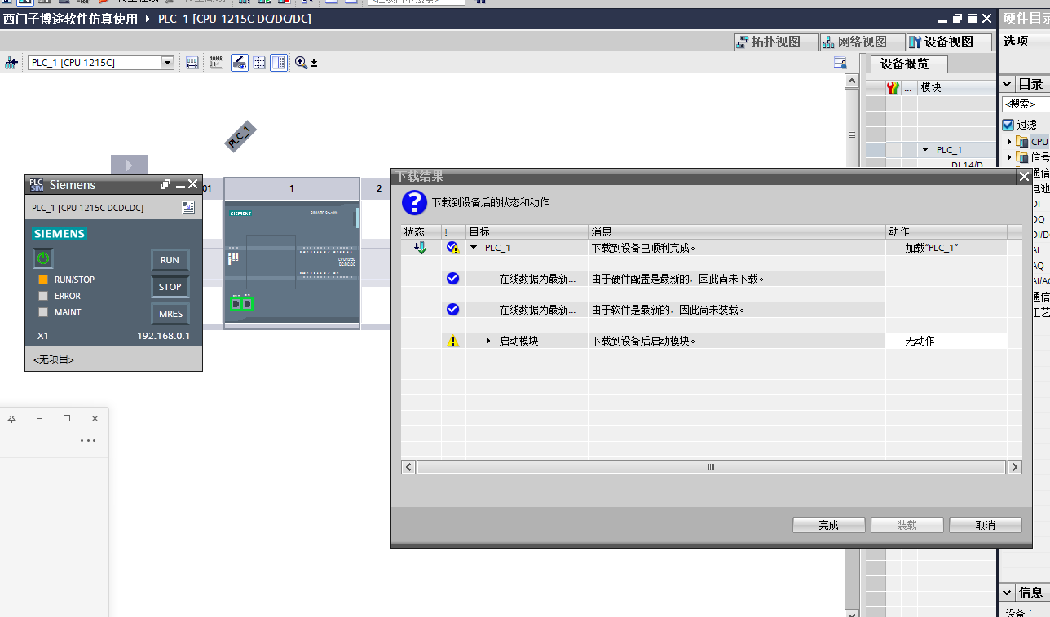
Task: Click the NAME address labels icon
Action: [215, 63]
